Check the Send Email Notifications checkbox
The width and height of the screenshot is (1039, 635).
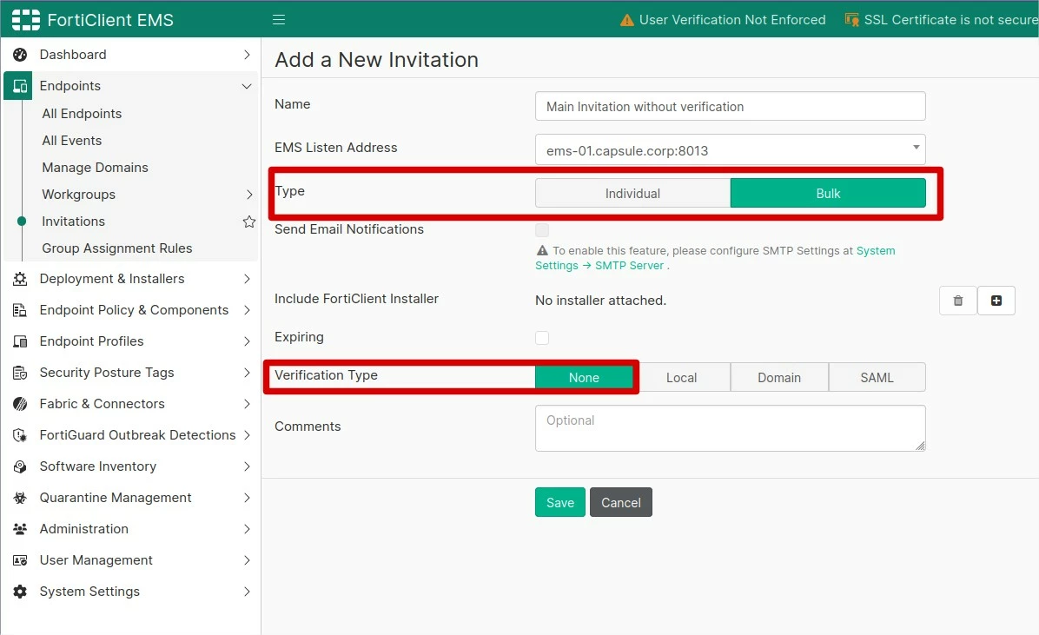coord(542,230)
